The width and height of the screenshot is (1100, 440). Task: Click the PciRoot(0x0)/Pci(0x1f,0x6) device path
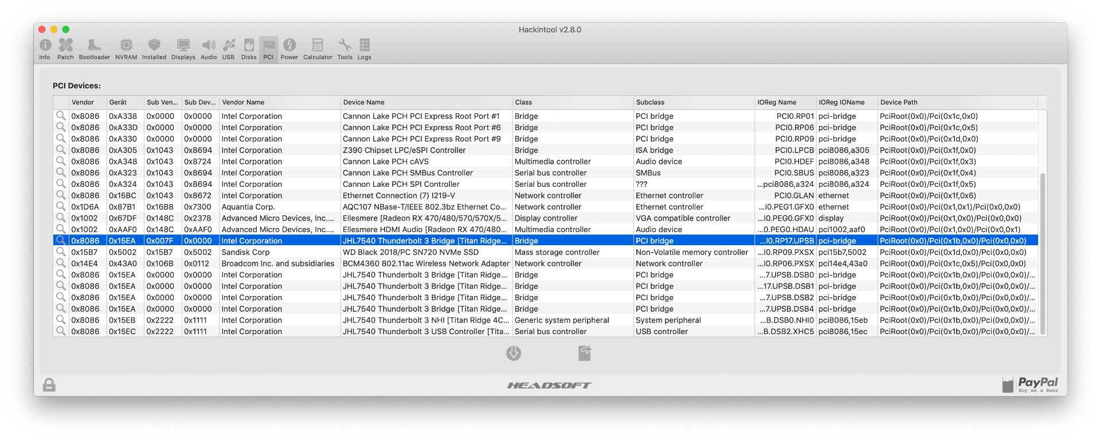click(x=958, y=195)
